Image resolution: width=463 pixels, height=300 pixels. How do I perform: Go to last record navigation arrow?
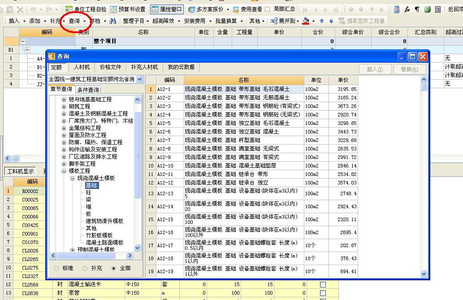pos(336,9)
